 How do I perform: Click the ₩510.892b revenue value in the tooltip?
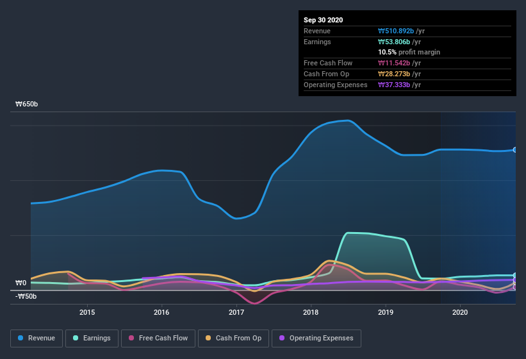(400, 31)
